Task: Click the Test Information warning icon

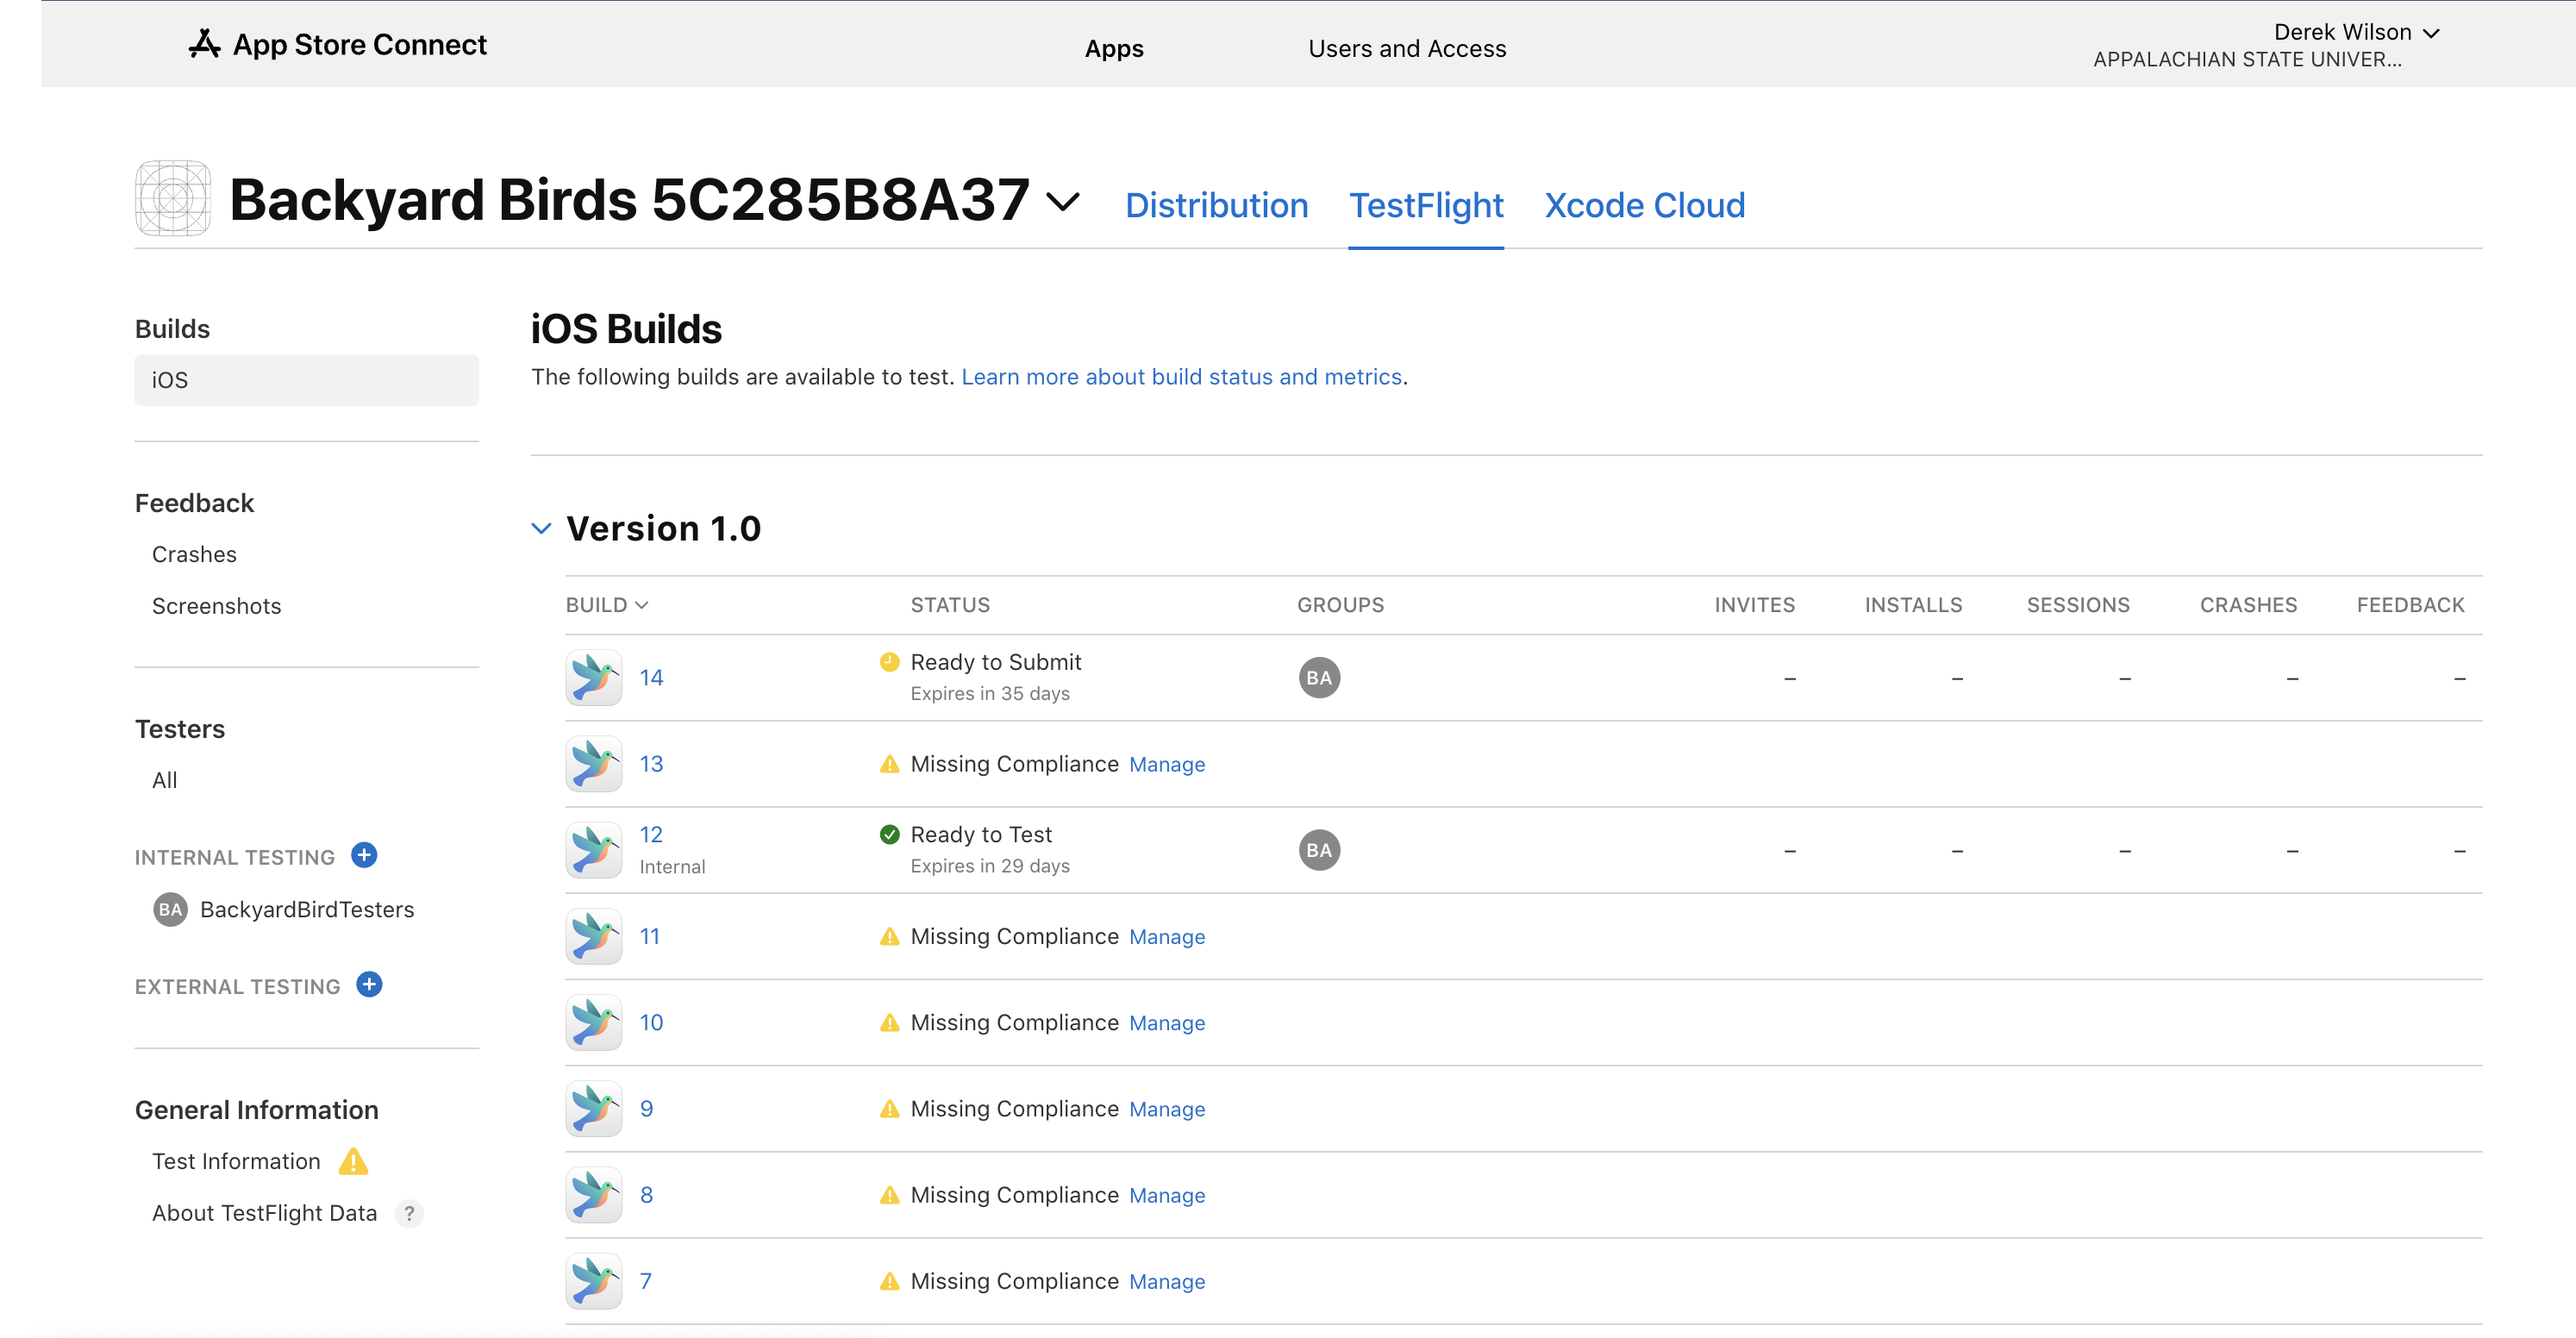Action: pyautogui.click(x=353, y=1161)
